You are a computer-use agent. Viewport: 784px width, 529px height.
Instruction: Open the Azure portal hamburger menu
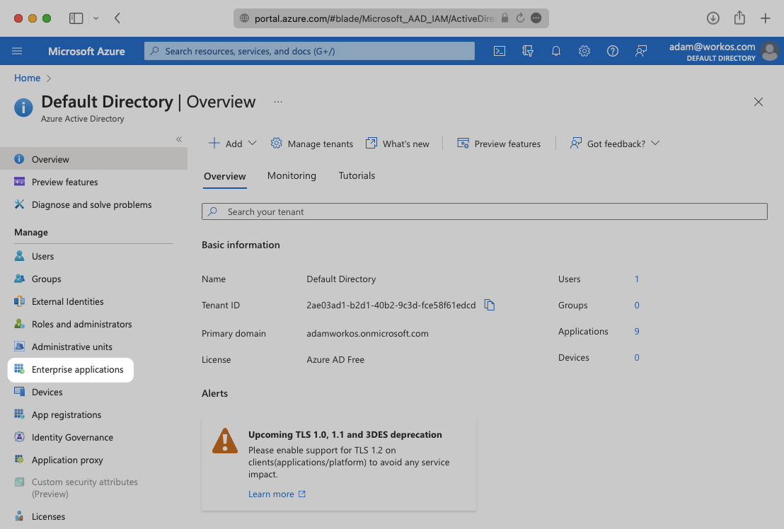coord(18,51)
